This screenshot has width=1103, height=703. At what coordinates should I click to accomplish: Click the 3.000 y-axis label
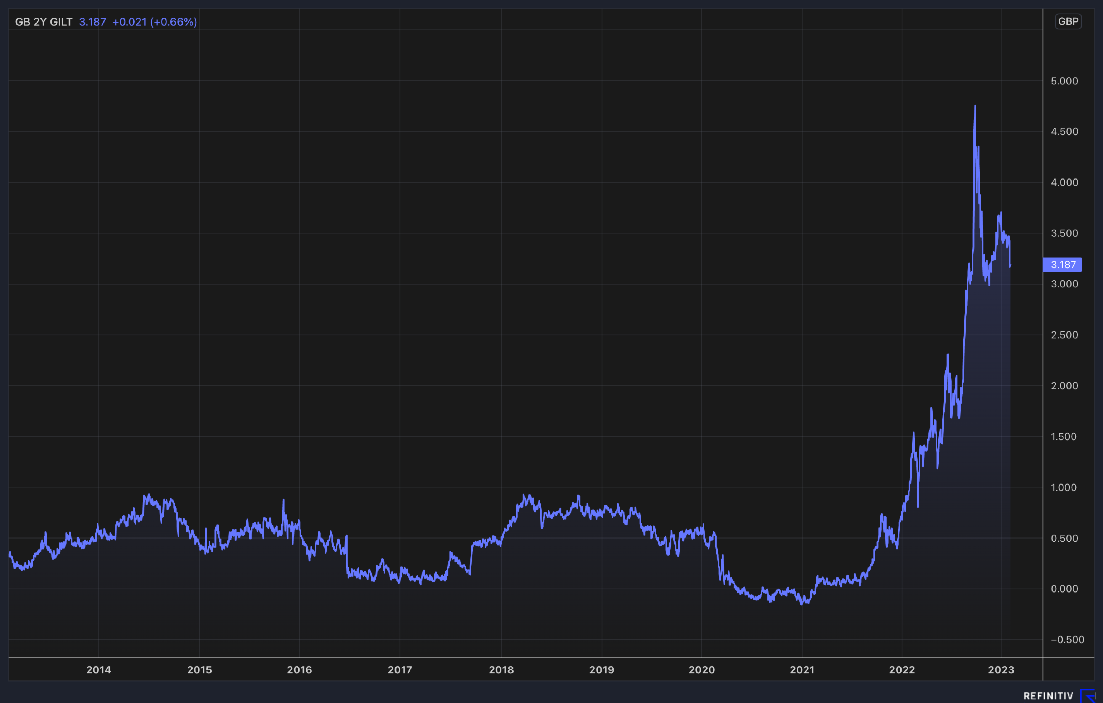[x=1064, y=284]
